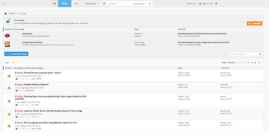Click the user avatar icon beside Sign in
The image size is (269, 132).
point(200,3)
